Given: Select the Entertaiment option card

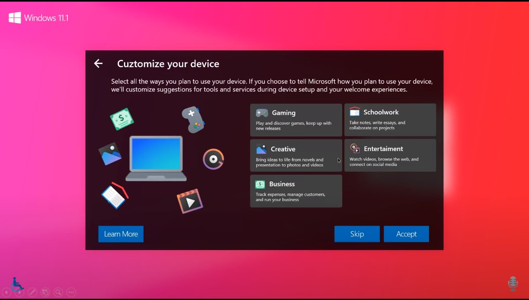Looking at the screenshot, I should coord(390,155).
